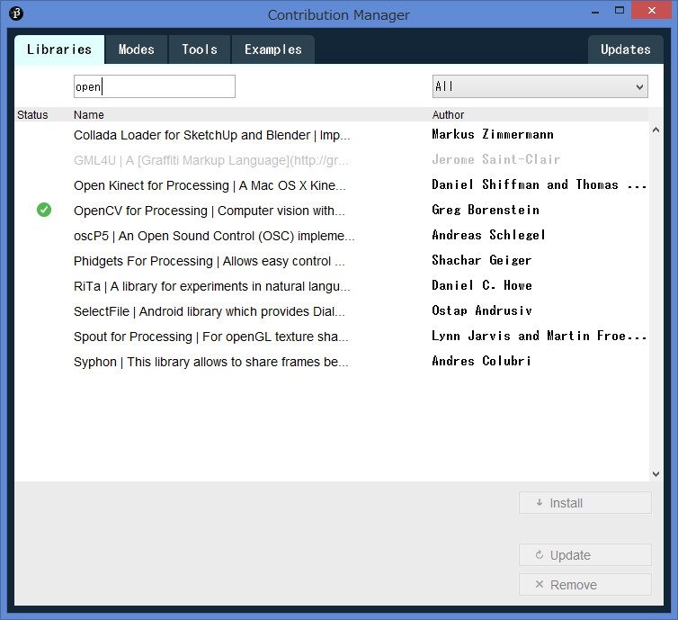Switch to the Examples tab

272,49
